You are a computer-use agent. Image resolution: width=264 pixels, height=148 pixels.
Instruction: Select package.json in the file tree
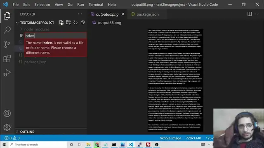point(35,62)
